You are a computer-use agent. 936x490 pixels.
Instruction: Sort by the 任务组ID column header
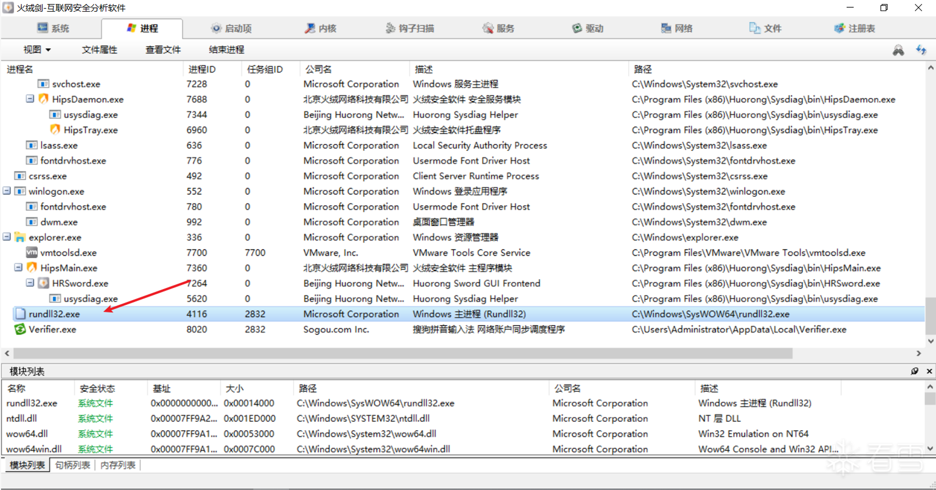[x=270, y=69]
